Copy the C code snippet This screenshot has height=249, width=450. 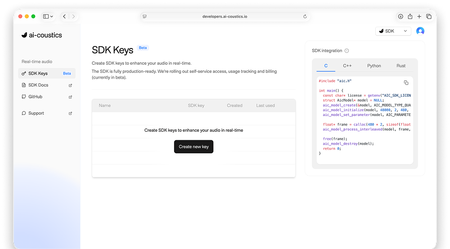406,83
